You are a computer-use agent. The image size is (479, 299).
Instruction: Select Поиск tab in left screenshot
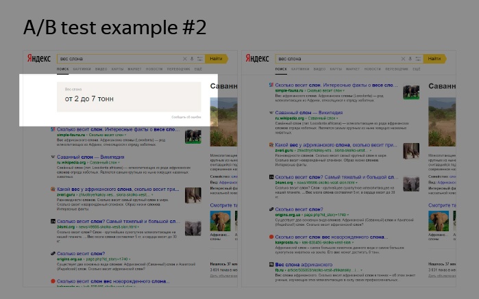(62, 69)
